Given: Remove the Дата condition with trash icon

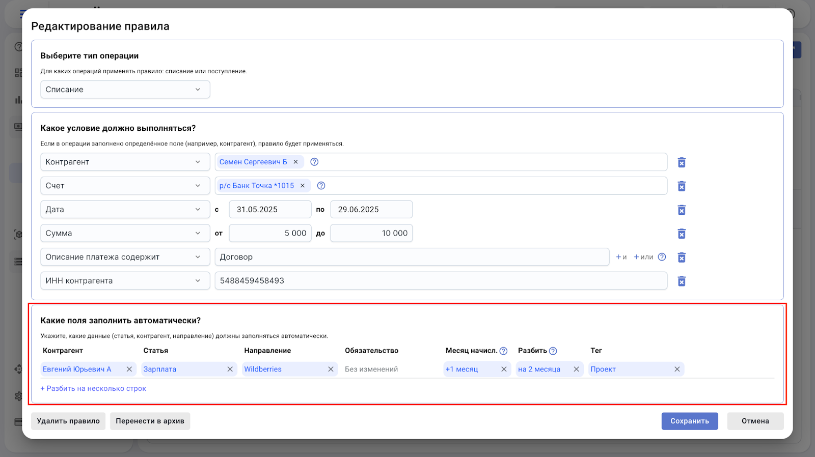Looking at the screenshot, I should 682,210.
